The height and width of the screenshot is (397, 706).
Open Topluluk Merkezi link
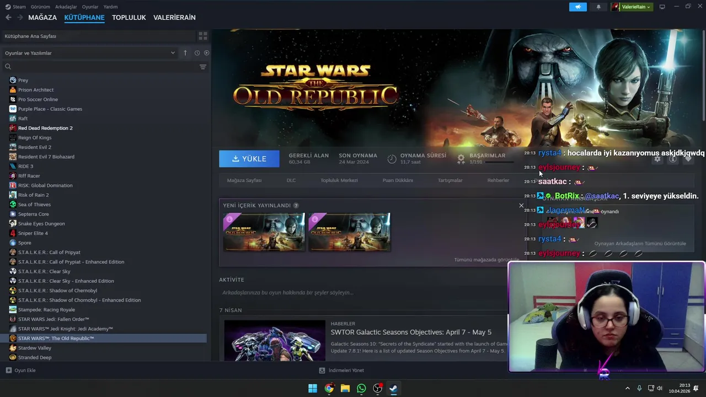click(339, 180)
